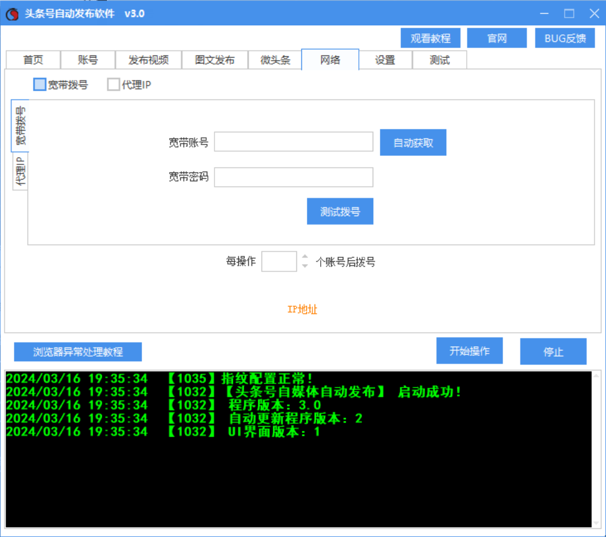Screen dimensions: 606x537
Task: Select the 网络 tab
Action: (330, 60)
